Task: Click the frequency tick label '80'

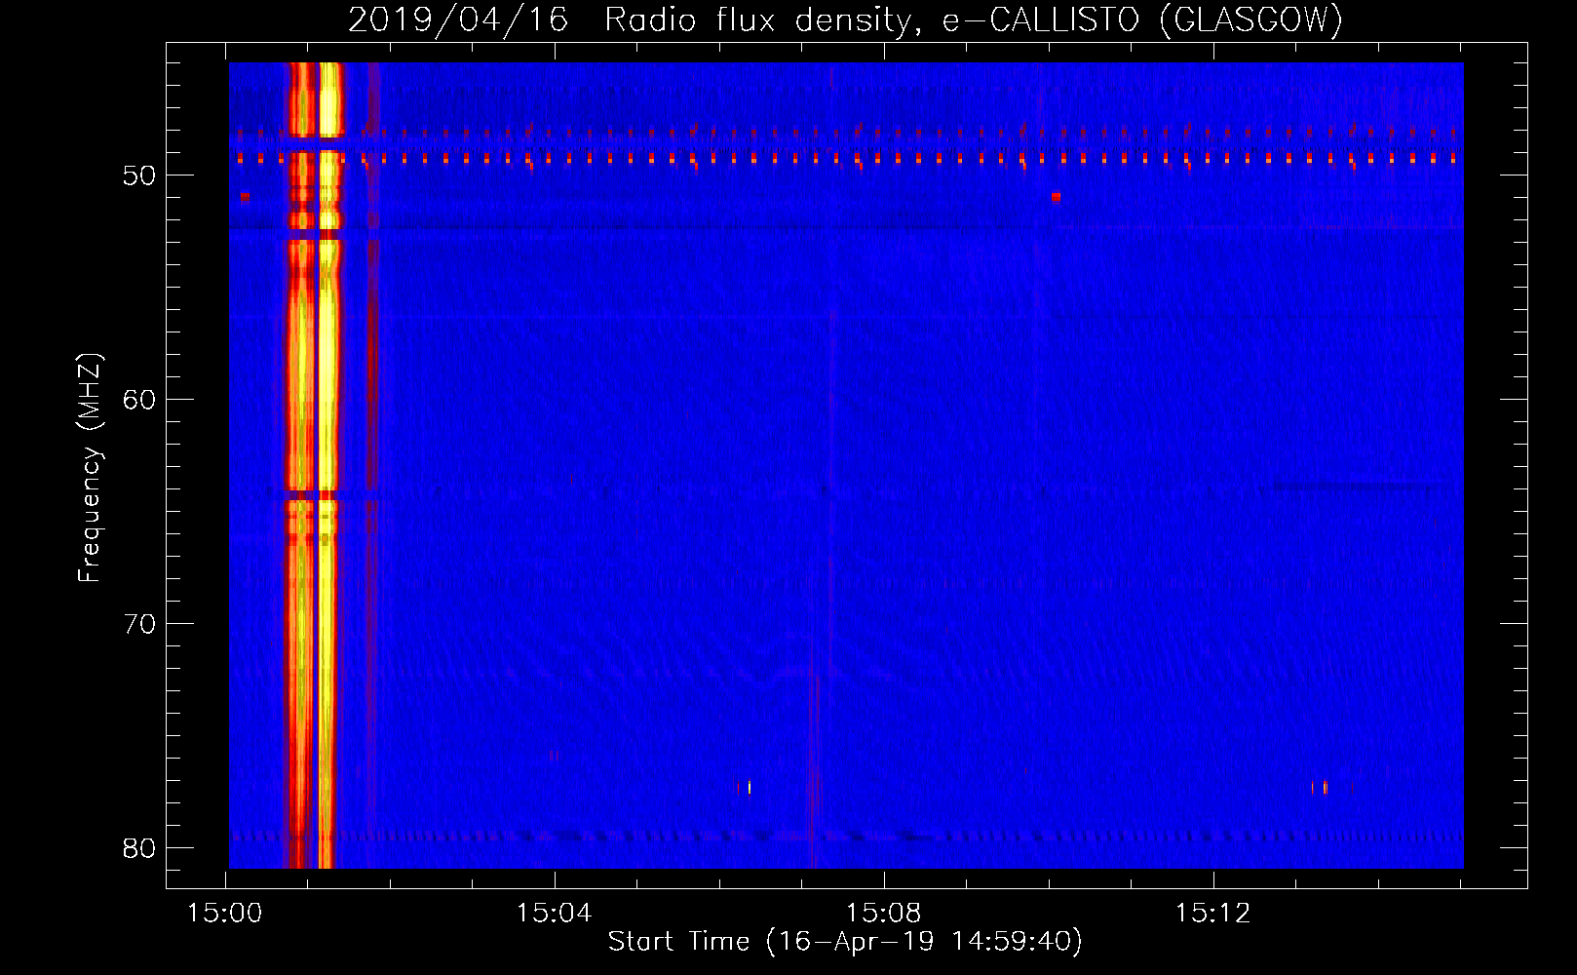Action: (139, 848)
